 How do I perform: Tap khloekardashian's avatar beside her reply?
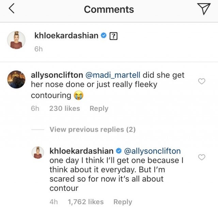point(38,152)
